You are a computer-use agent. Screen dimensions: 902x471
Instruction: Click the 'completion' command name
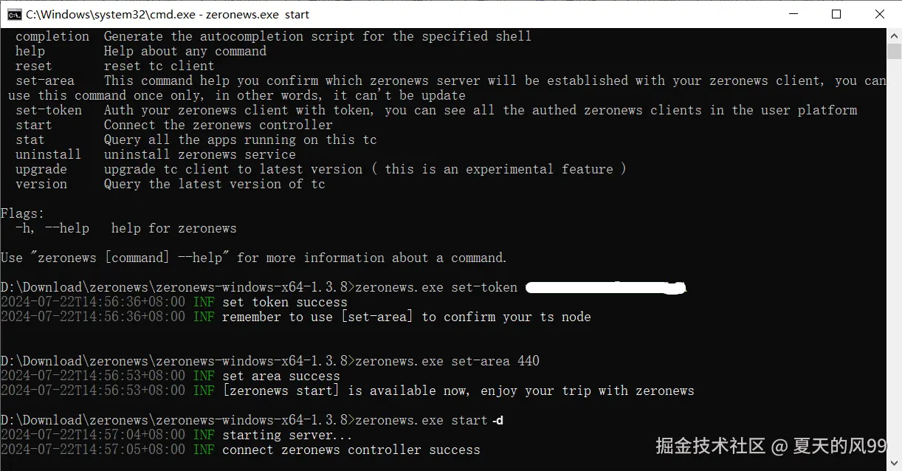tap(52, 36)
